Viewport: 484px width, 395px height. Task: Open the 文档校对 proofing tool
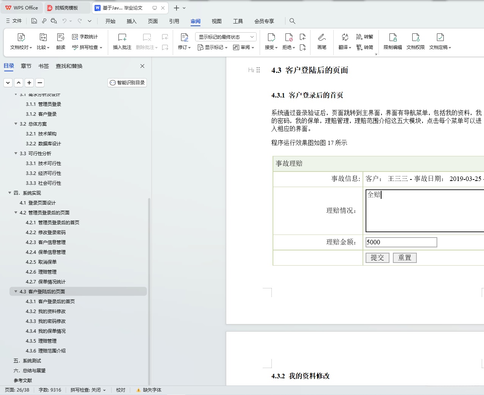[x=20, y=41]
